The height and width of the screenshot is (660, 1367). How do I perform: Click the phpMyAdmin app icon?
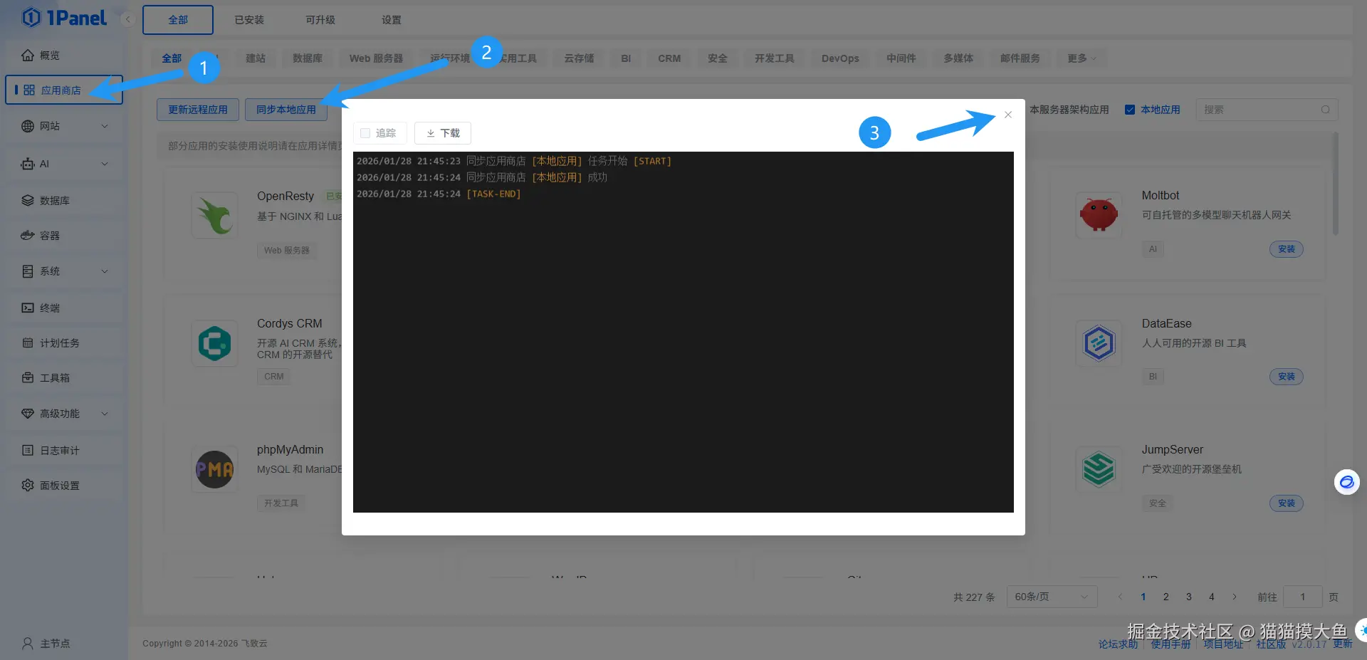click(x=214, y=469)
